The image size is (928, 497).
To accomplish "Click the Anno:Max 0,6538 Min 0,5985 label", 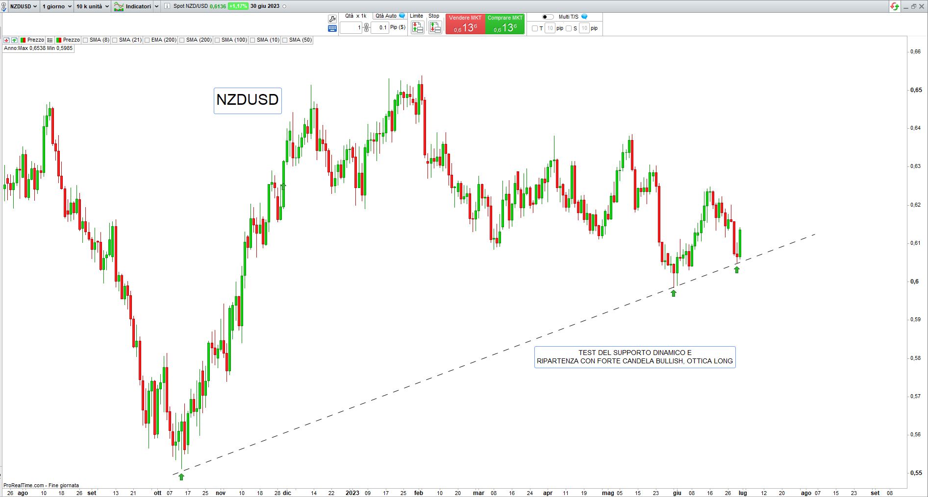I will coord(38,48).
